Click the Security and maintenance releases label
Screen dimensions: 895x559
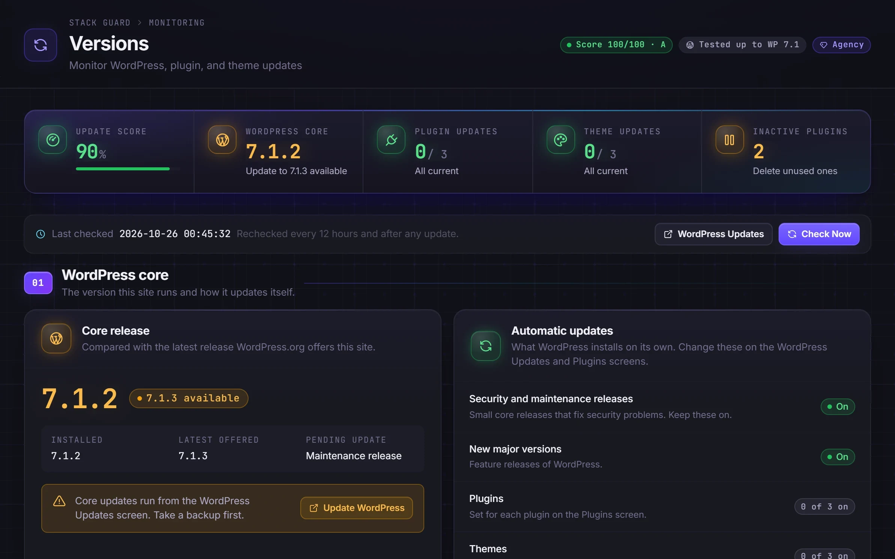pyautogui.click(x=551, y=399)
